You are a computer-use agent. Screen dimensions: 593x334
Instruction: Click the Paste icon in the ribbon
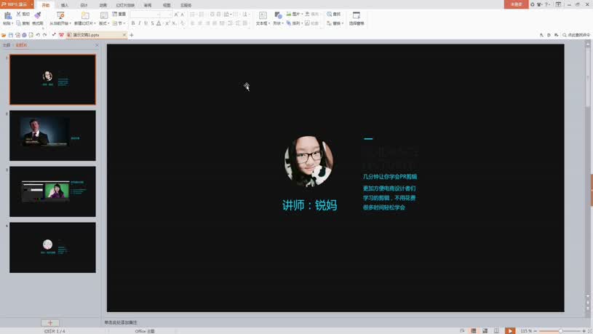click(7, 15)
